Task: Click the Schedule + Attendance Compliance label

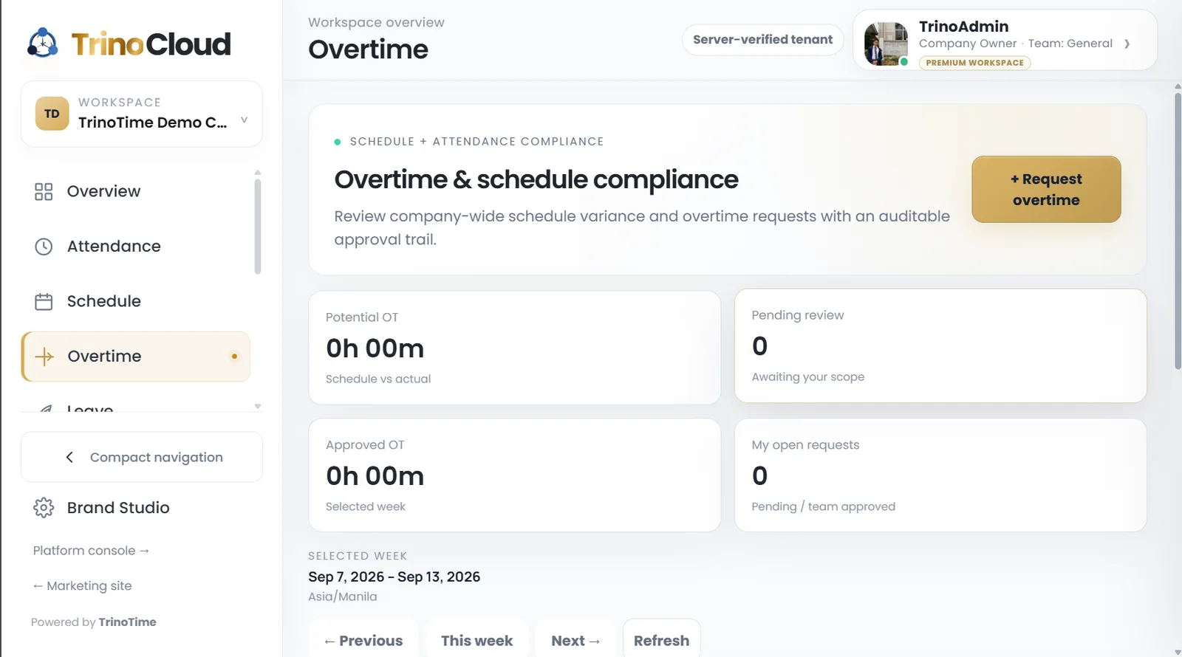Action: tap(476, 141)
